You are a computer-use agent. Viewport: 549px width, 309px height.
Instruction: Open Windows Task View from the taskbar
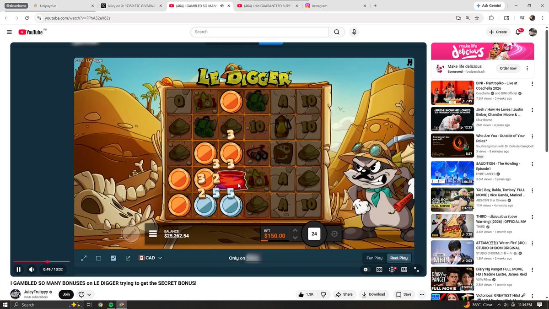pyautogui.click(x=89, y=304)
